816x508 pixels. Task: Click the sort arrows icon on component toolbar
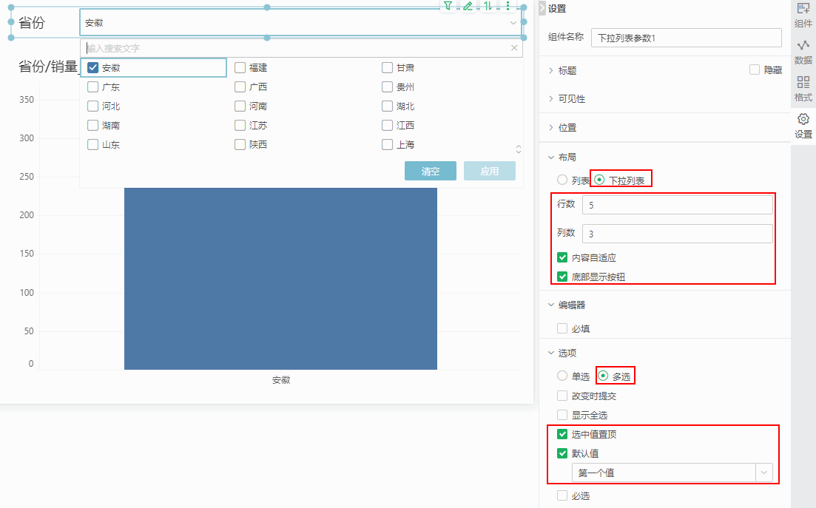tap(488, 6)
